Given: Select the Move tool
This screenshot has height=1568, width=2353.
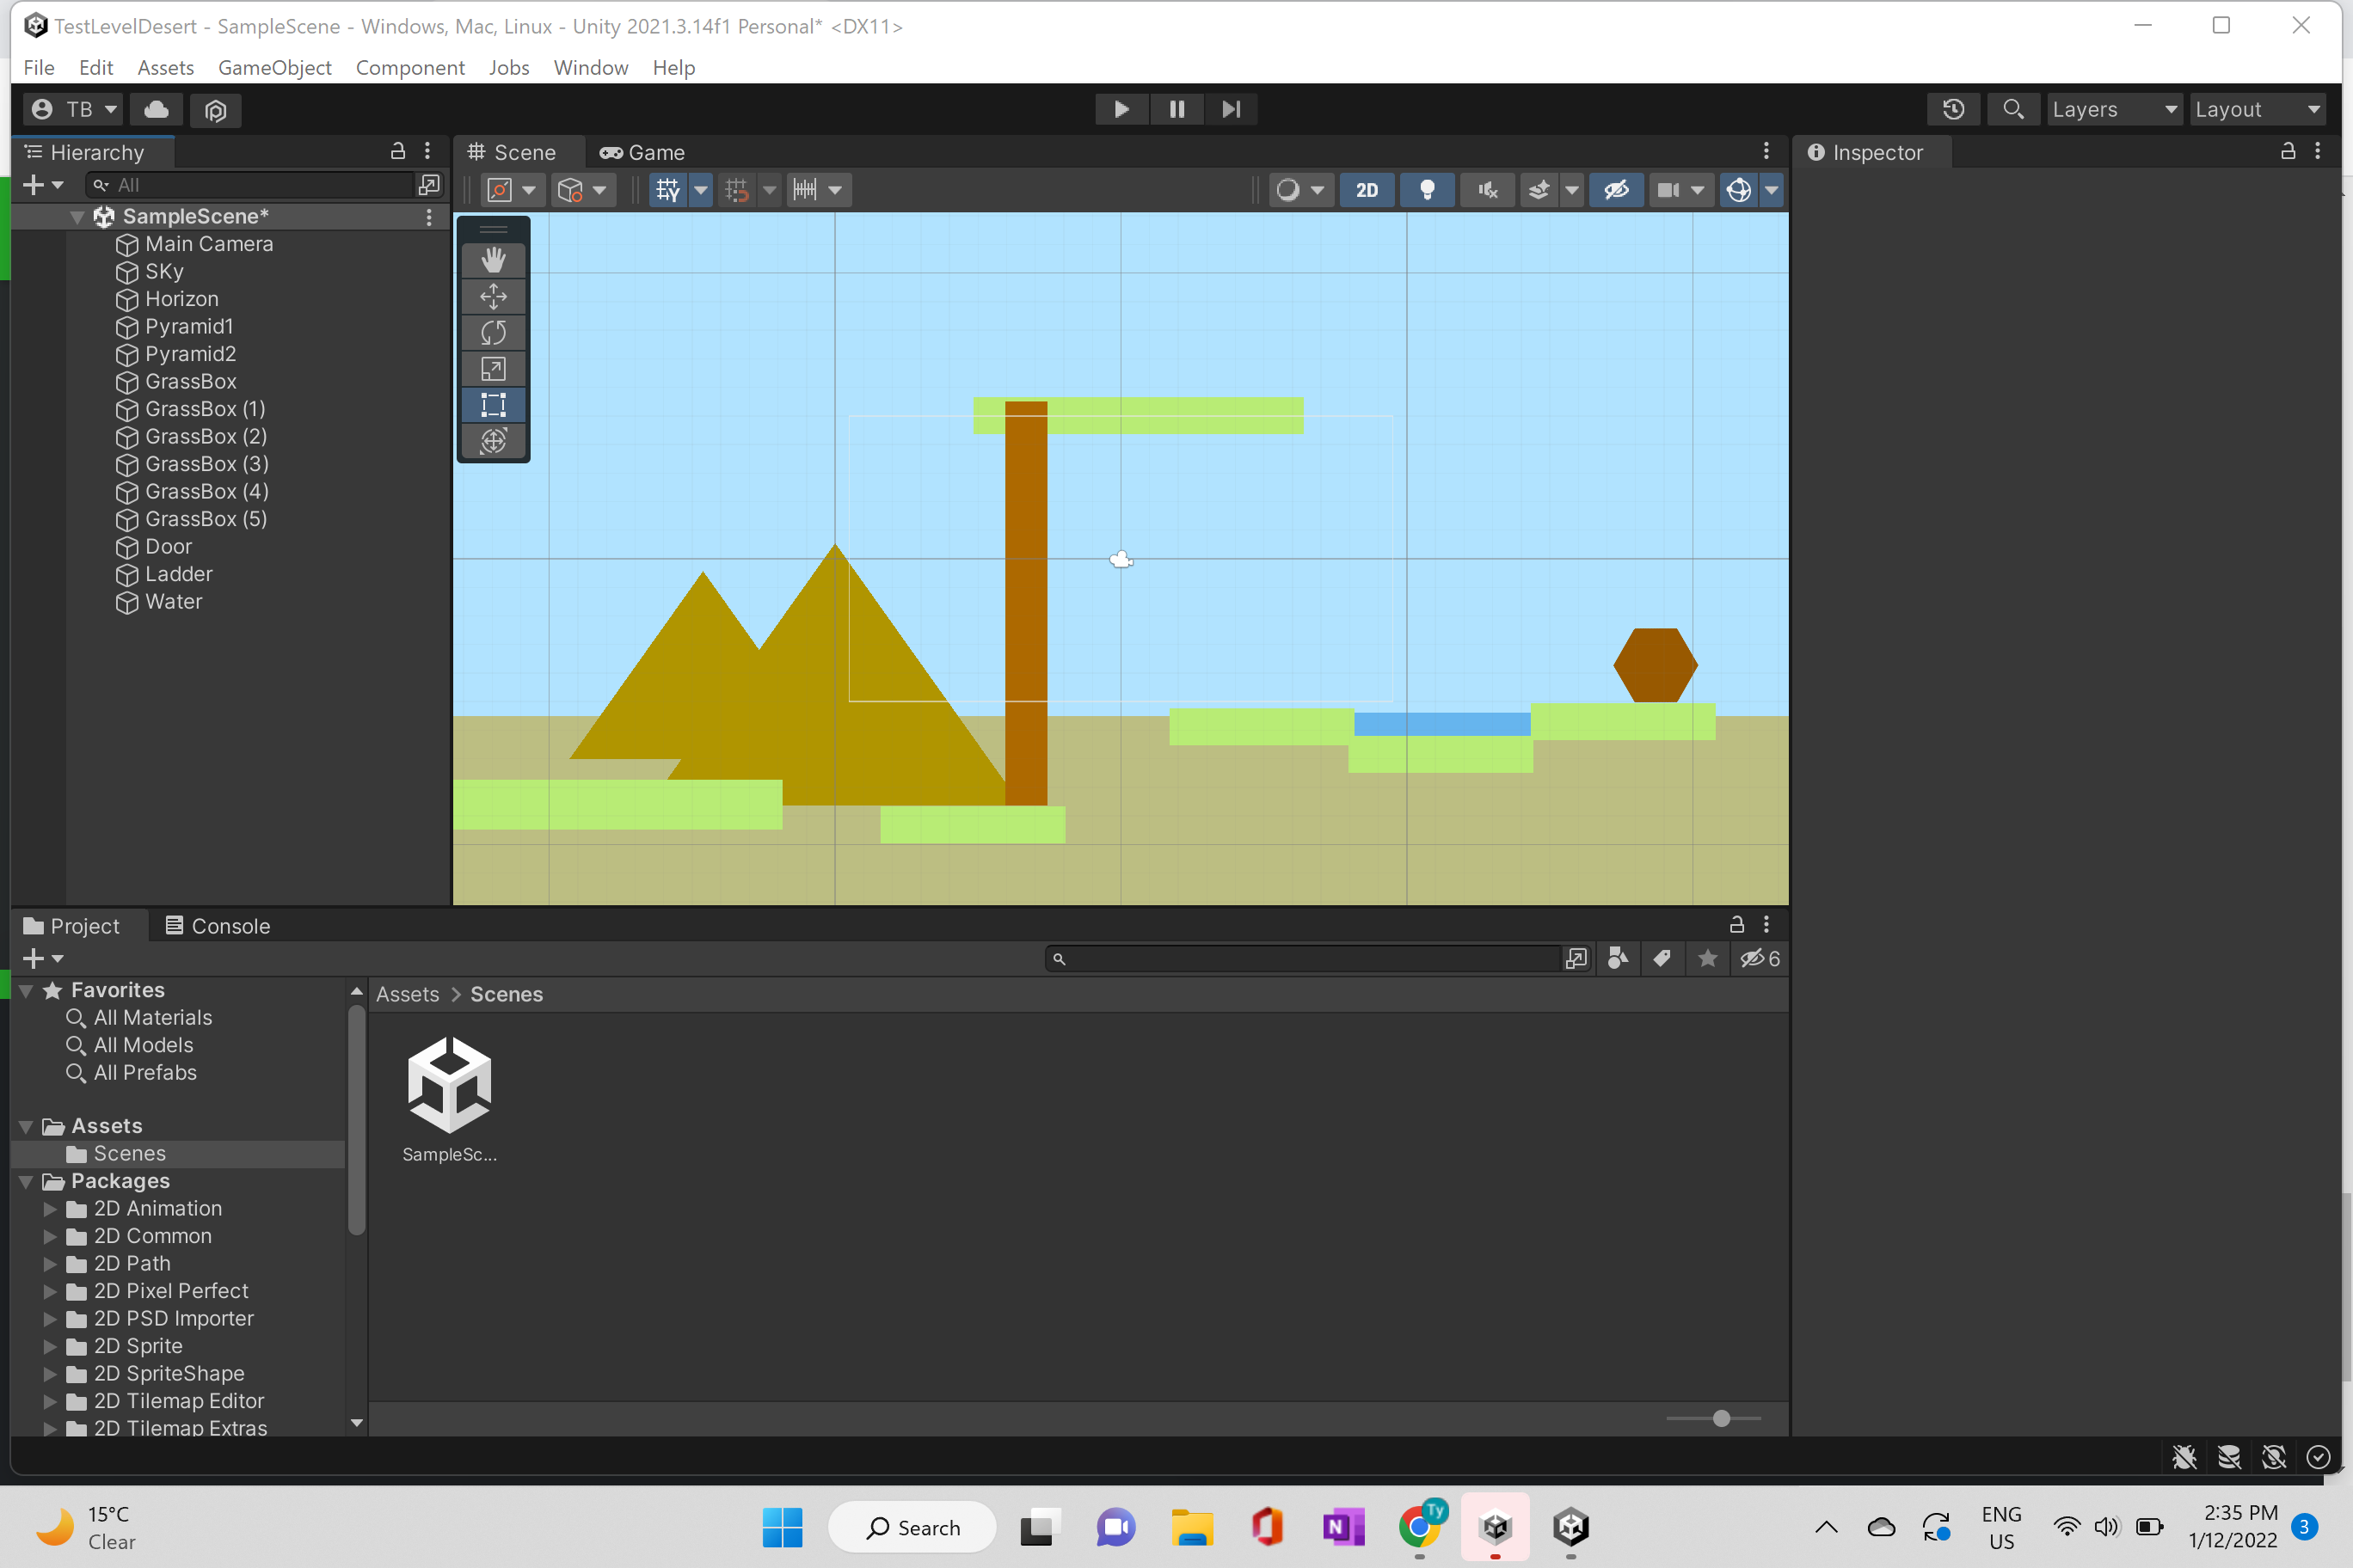Looking at the screenshot, I should [x=493, y=297].
